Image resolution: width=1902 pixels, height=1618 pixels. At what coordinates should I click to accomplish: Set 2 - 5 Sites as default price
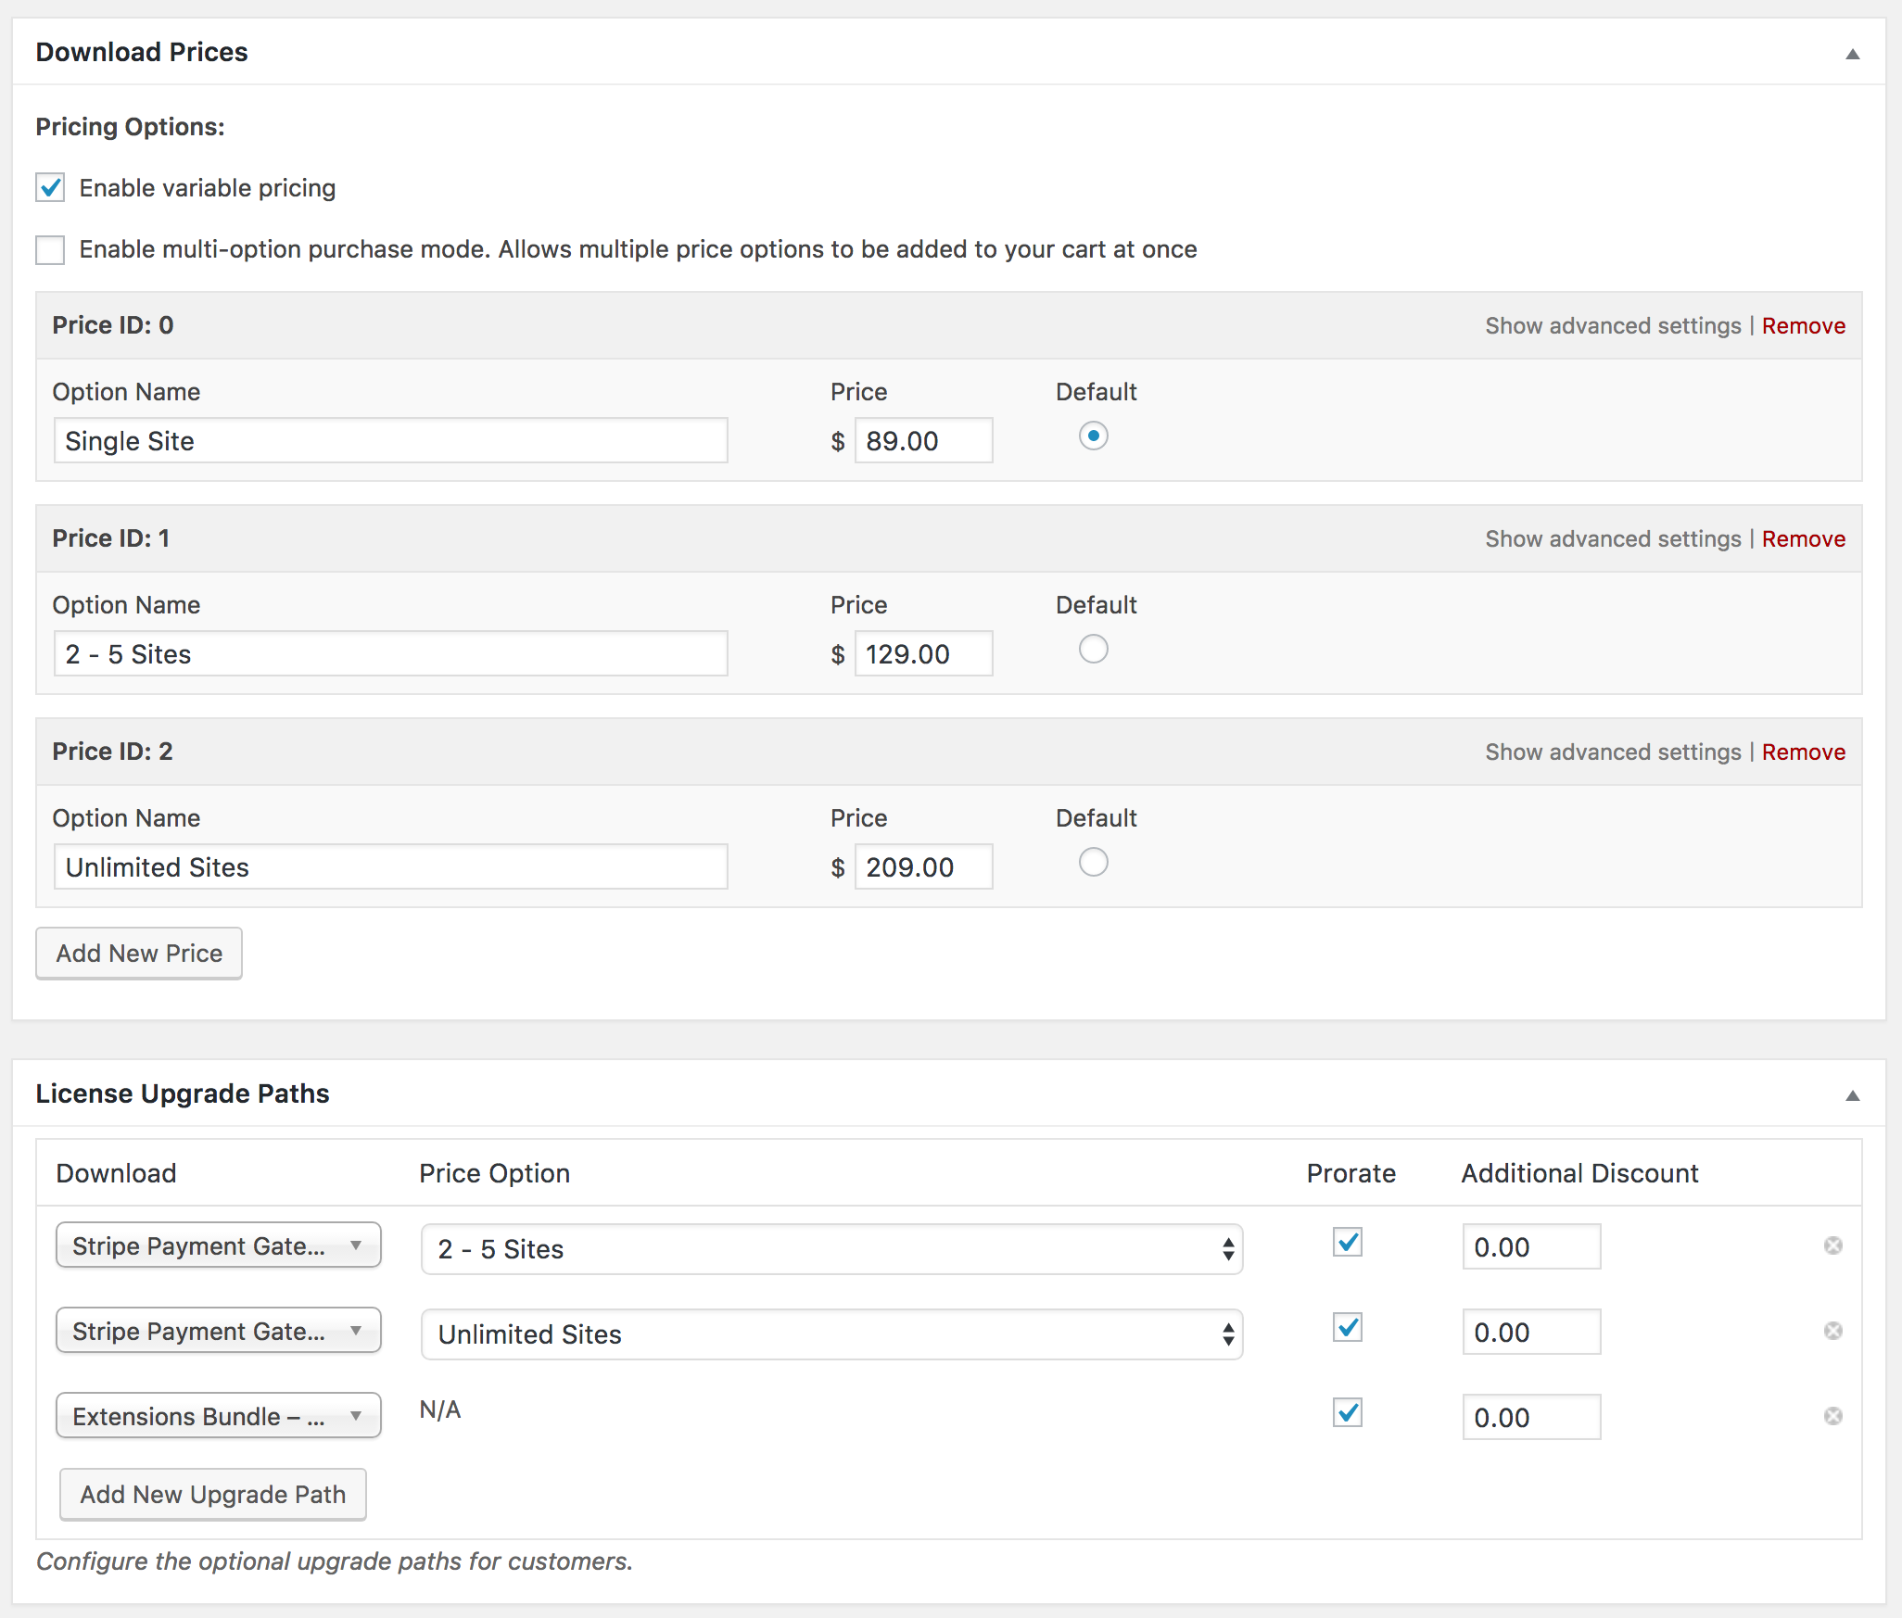click(1093, 649)
